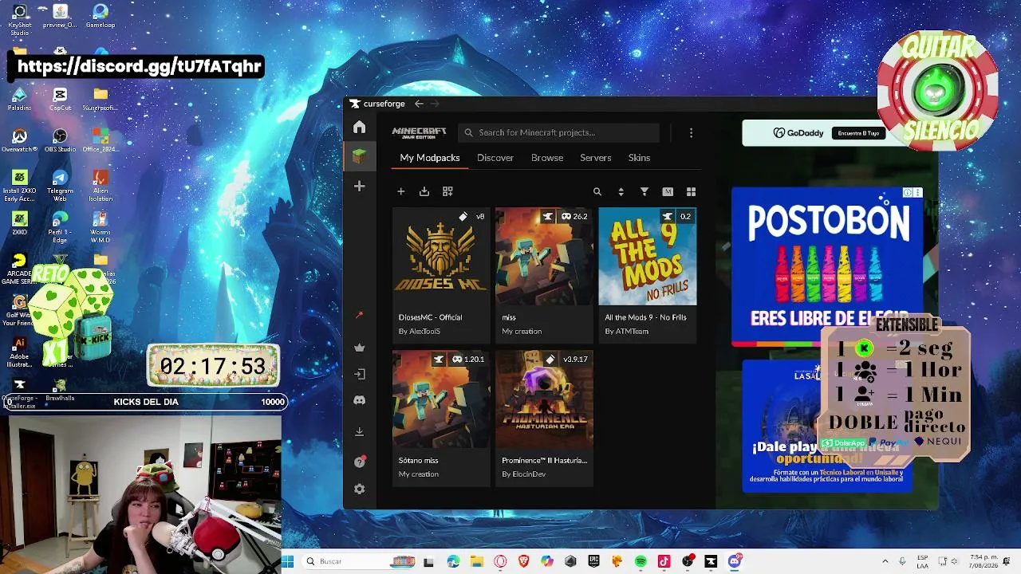This screenshot has width=1021, height=574.
Task: Click the GoDaddy 'Encuentra El Tuyo' button
Action: pyautogui.click(x=858, y=133)
